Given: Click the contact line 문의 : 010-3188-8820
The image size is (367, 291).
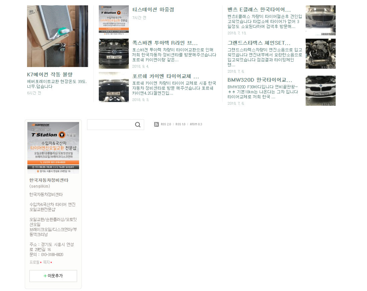Looking at the screenshot, I should [46, 255].
